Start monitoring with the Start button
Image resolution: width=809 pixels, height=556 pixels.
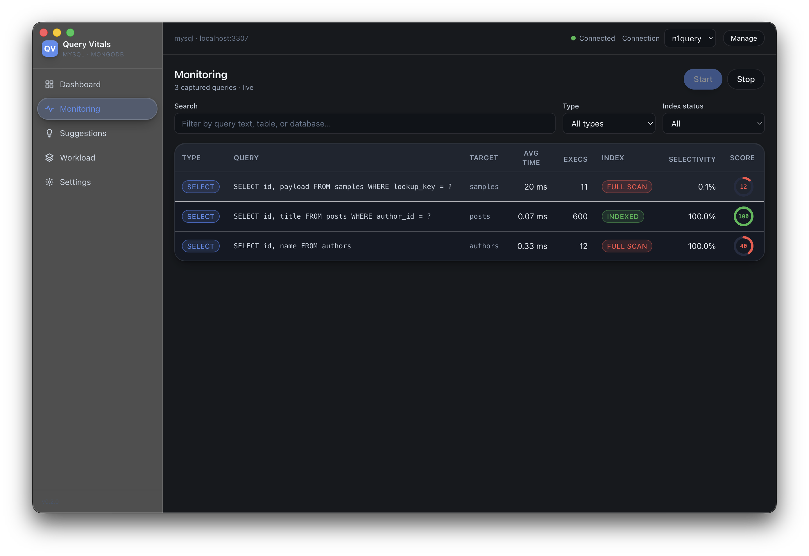click(x=702, y=79)
